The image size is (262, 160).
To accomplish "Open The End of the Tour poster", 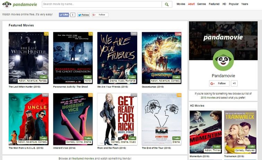I will click(161, 119).
